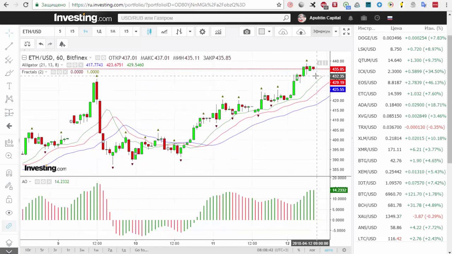Open the object tree layers icon
Viewport: 452px width, 254px height.
(x=9, y=243)
